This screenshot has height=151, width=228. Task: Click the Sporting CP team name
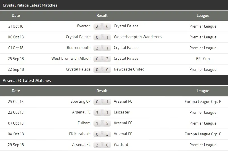pyautogui.click(x=80, y=102)
